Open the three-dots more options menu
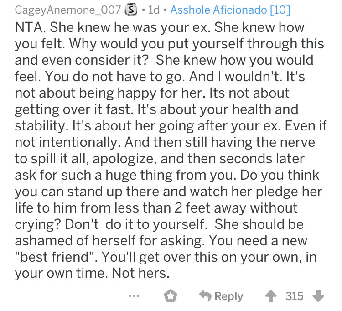342x311 pixels. [134, 296]
